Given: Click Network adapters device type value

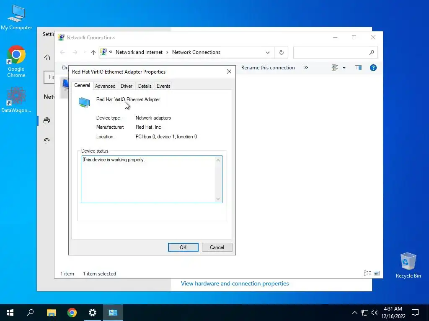Looking at the screenshot, I should click(153, 118).
